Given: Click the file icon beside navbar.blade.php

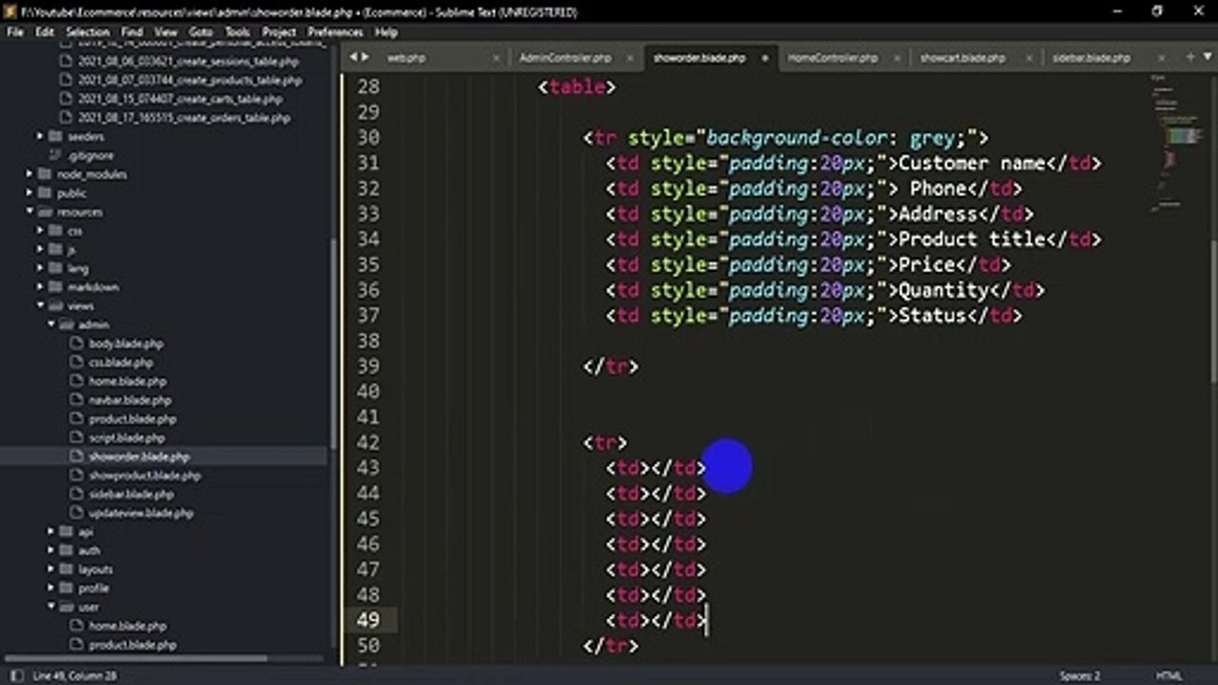Looking at the screenshot, I should pyautogui.click(x=76, y=401).
